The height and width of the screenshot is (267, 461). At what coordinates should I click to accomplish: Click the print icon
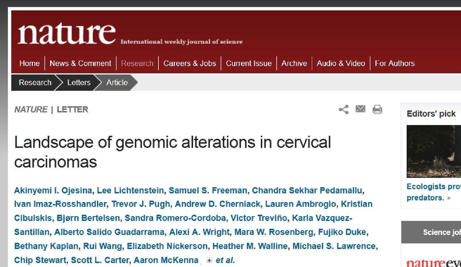coord(377,109)
